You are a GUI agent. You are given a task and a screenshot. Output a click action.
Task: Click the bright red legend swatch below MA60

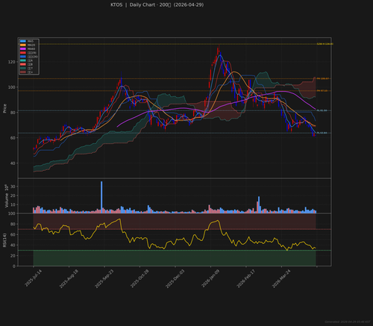(x=23, y=53)
